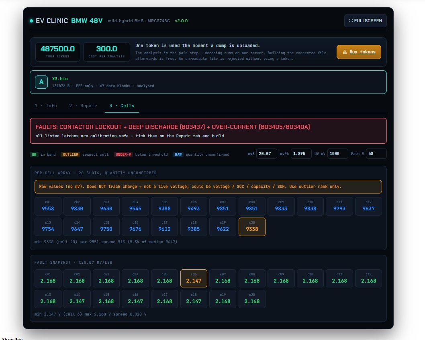Select raw cell c07 value 9851
The height and width of the screenshot is (340, 425).
(223, 206)
